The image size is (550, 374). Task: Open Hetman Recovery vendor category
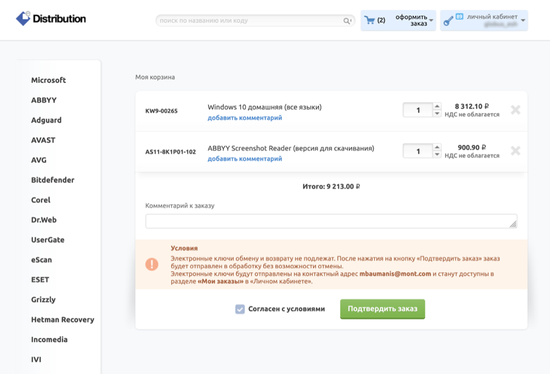point(63,320)
